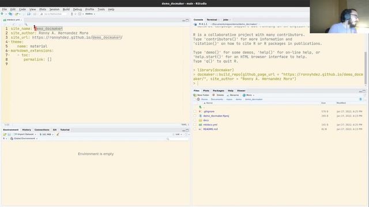Click the YAML file type indicator in status bar
The image size is (369, 207).
[x=184, y=125]
